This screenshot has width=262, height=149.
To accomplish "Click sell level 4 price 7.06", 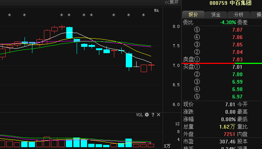I will point(237,37).
